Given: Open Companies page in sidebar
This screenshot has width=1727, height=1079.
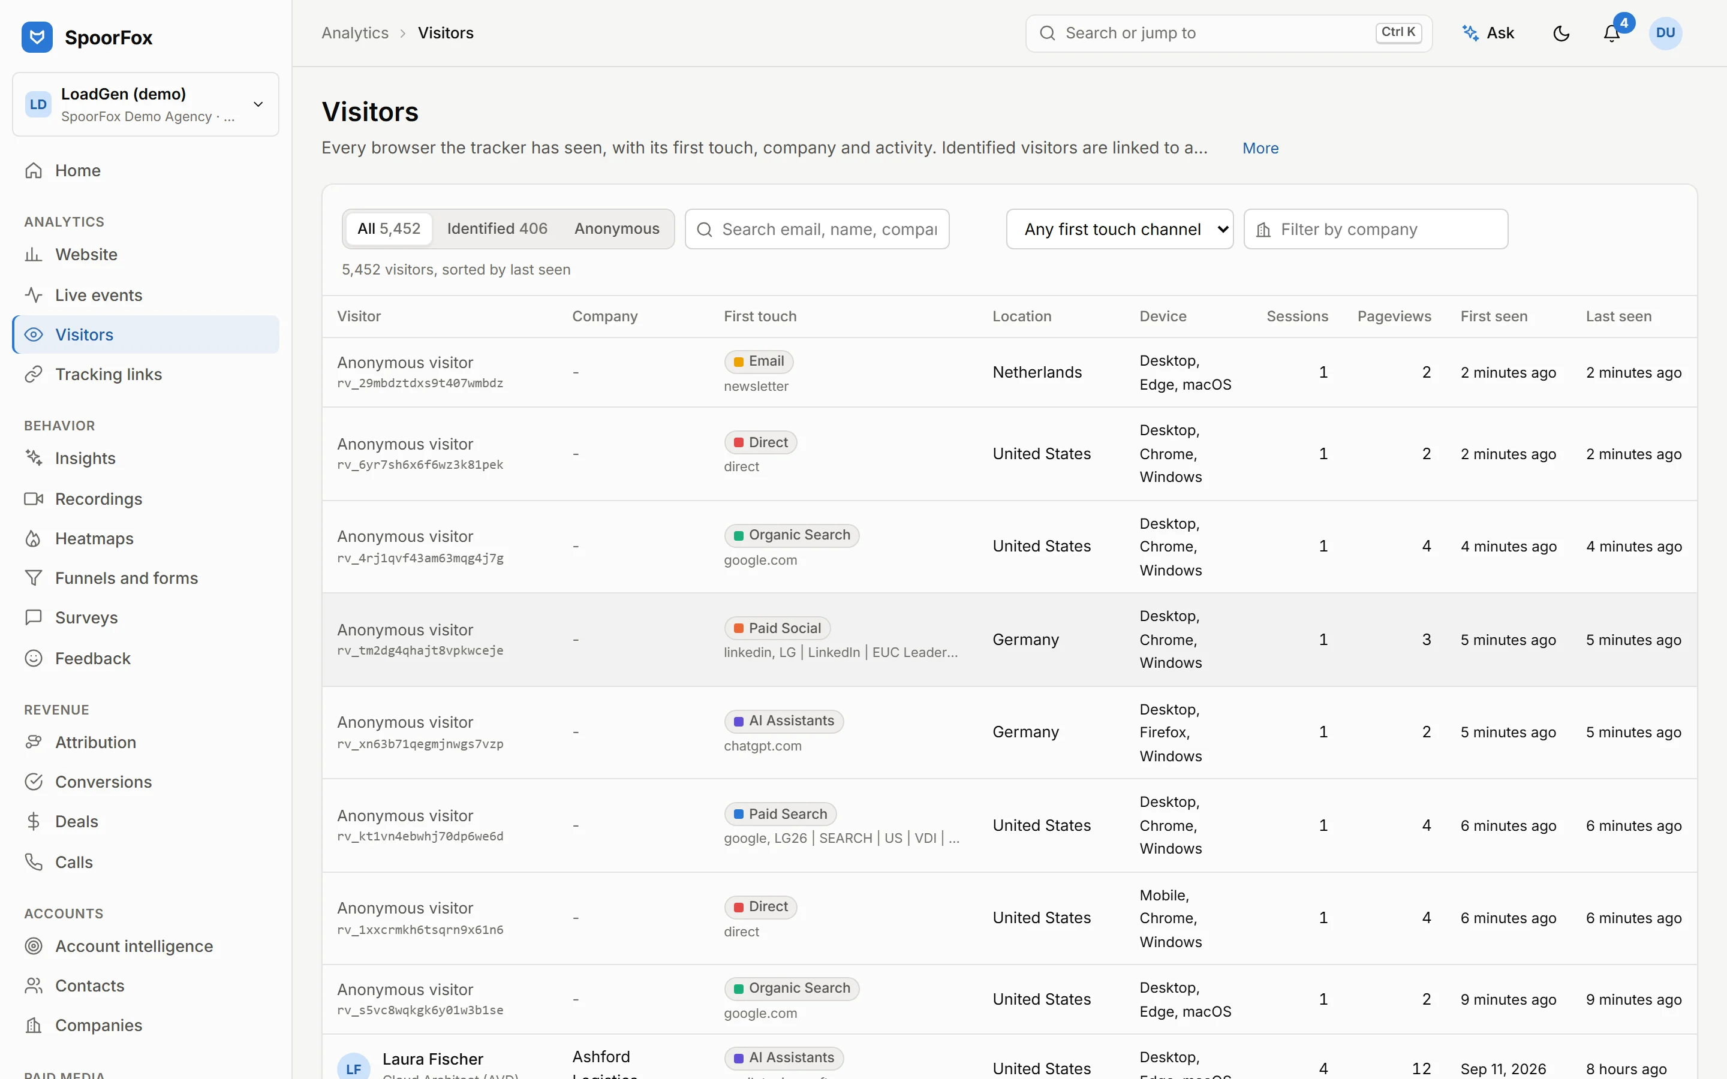Looking at the screenshot, I should coord(146,1026).
